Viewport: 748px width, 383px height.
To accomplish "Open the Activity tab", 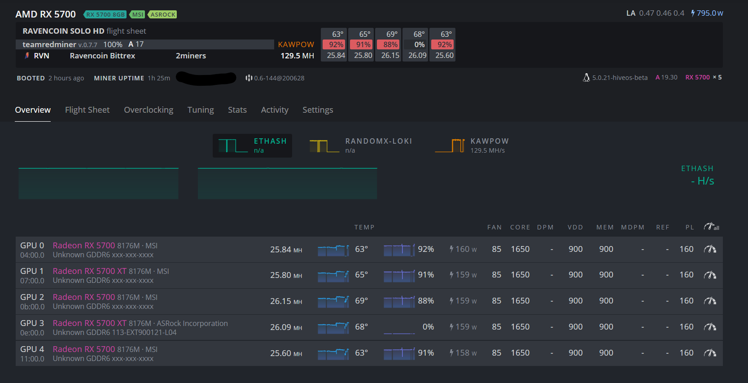I will click(x=275, y=110).
